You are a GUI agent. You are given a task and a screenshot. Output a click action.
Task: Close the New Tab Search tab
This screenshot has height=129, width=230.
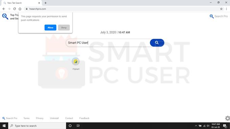(39, 3)
